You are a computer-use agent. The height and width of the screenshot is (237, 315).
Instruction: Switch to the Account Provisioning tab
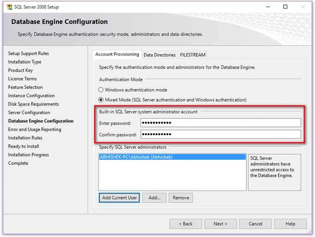[x=117, y=54]
